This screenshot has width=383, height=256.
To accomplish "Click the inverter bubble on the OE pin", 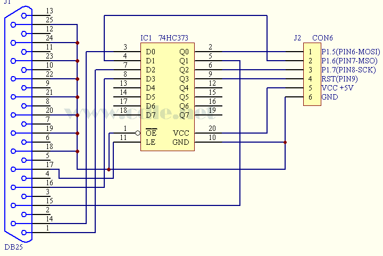I will point(138,133).
